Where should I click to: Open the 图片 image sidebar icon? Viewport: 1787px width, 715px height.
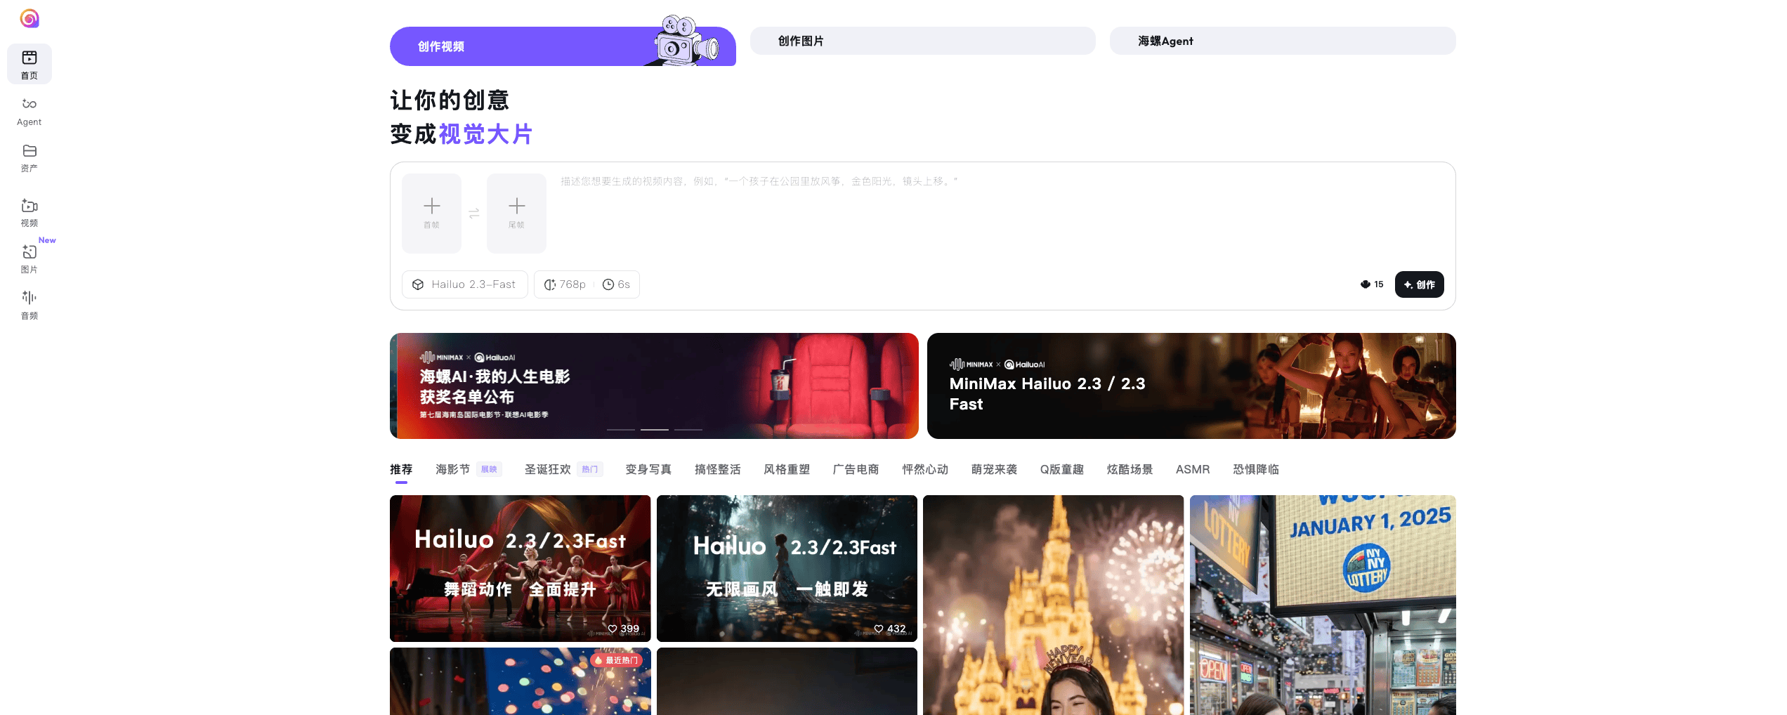tap(30, 258)
